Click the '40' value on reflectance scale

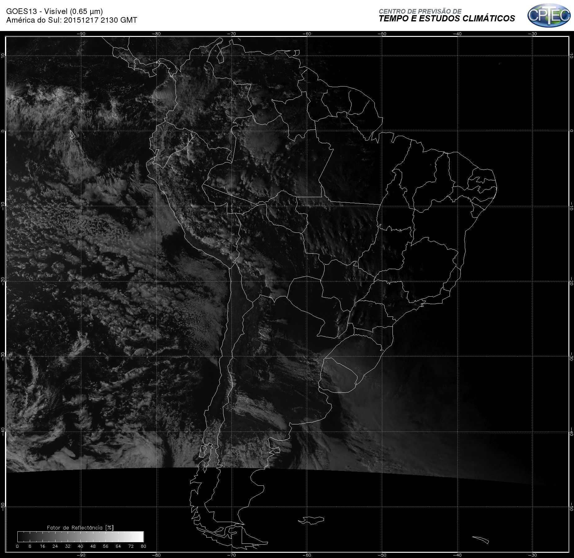coord(80,547)
